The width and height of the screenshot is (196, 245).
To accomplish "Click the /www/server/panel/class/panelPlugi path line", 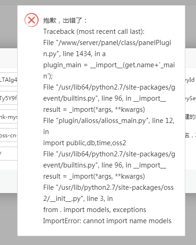I will point(107,43).
